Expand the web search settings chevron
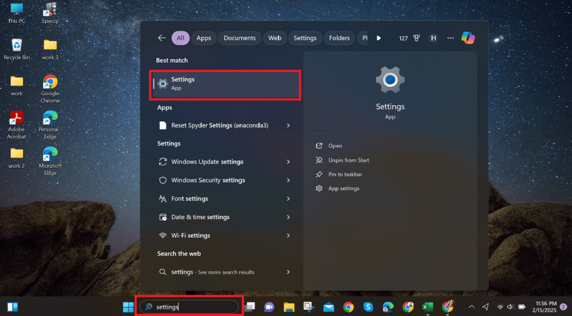The height and width of the screenshot is (316, 572). pyautogui.click(x=288, y=272)
